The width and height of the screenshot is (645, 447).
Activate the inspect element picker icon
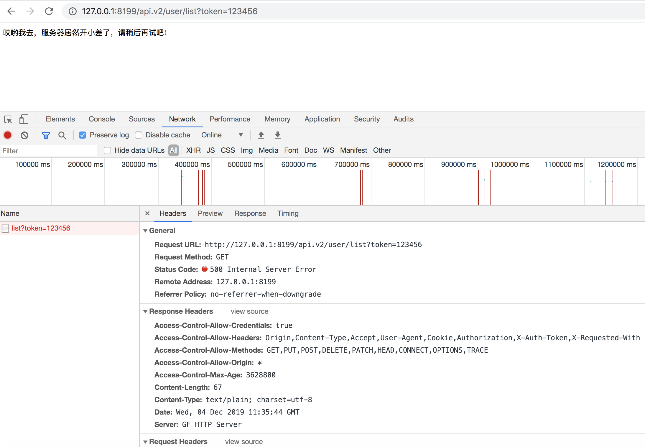(x=8, y=119)
